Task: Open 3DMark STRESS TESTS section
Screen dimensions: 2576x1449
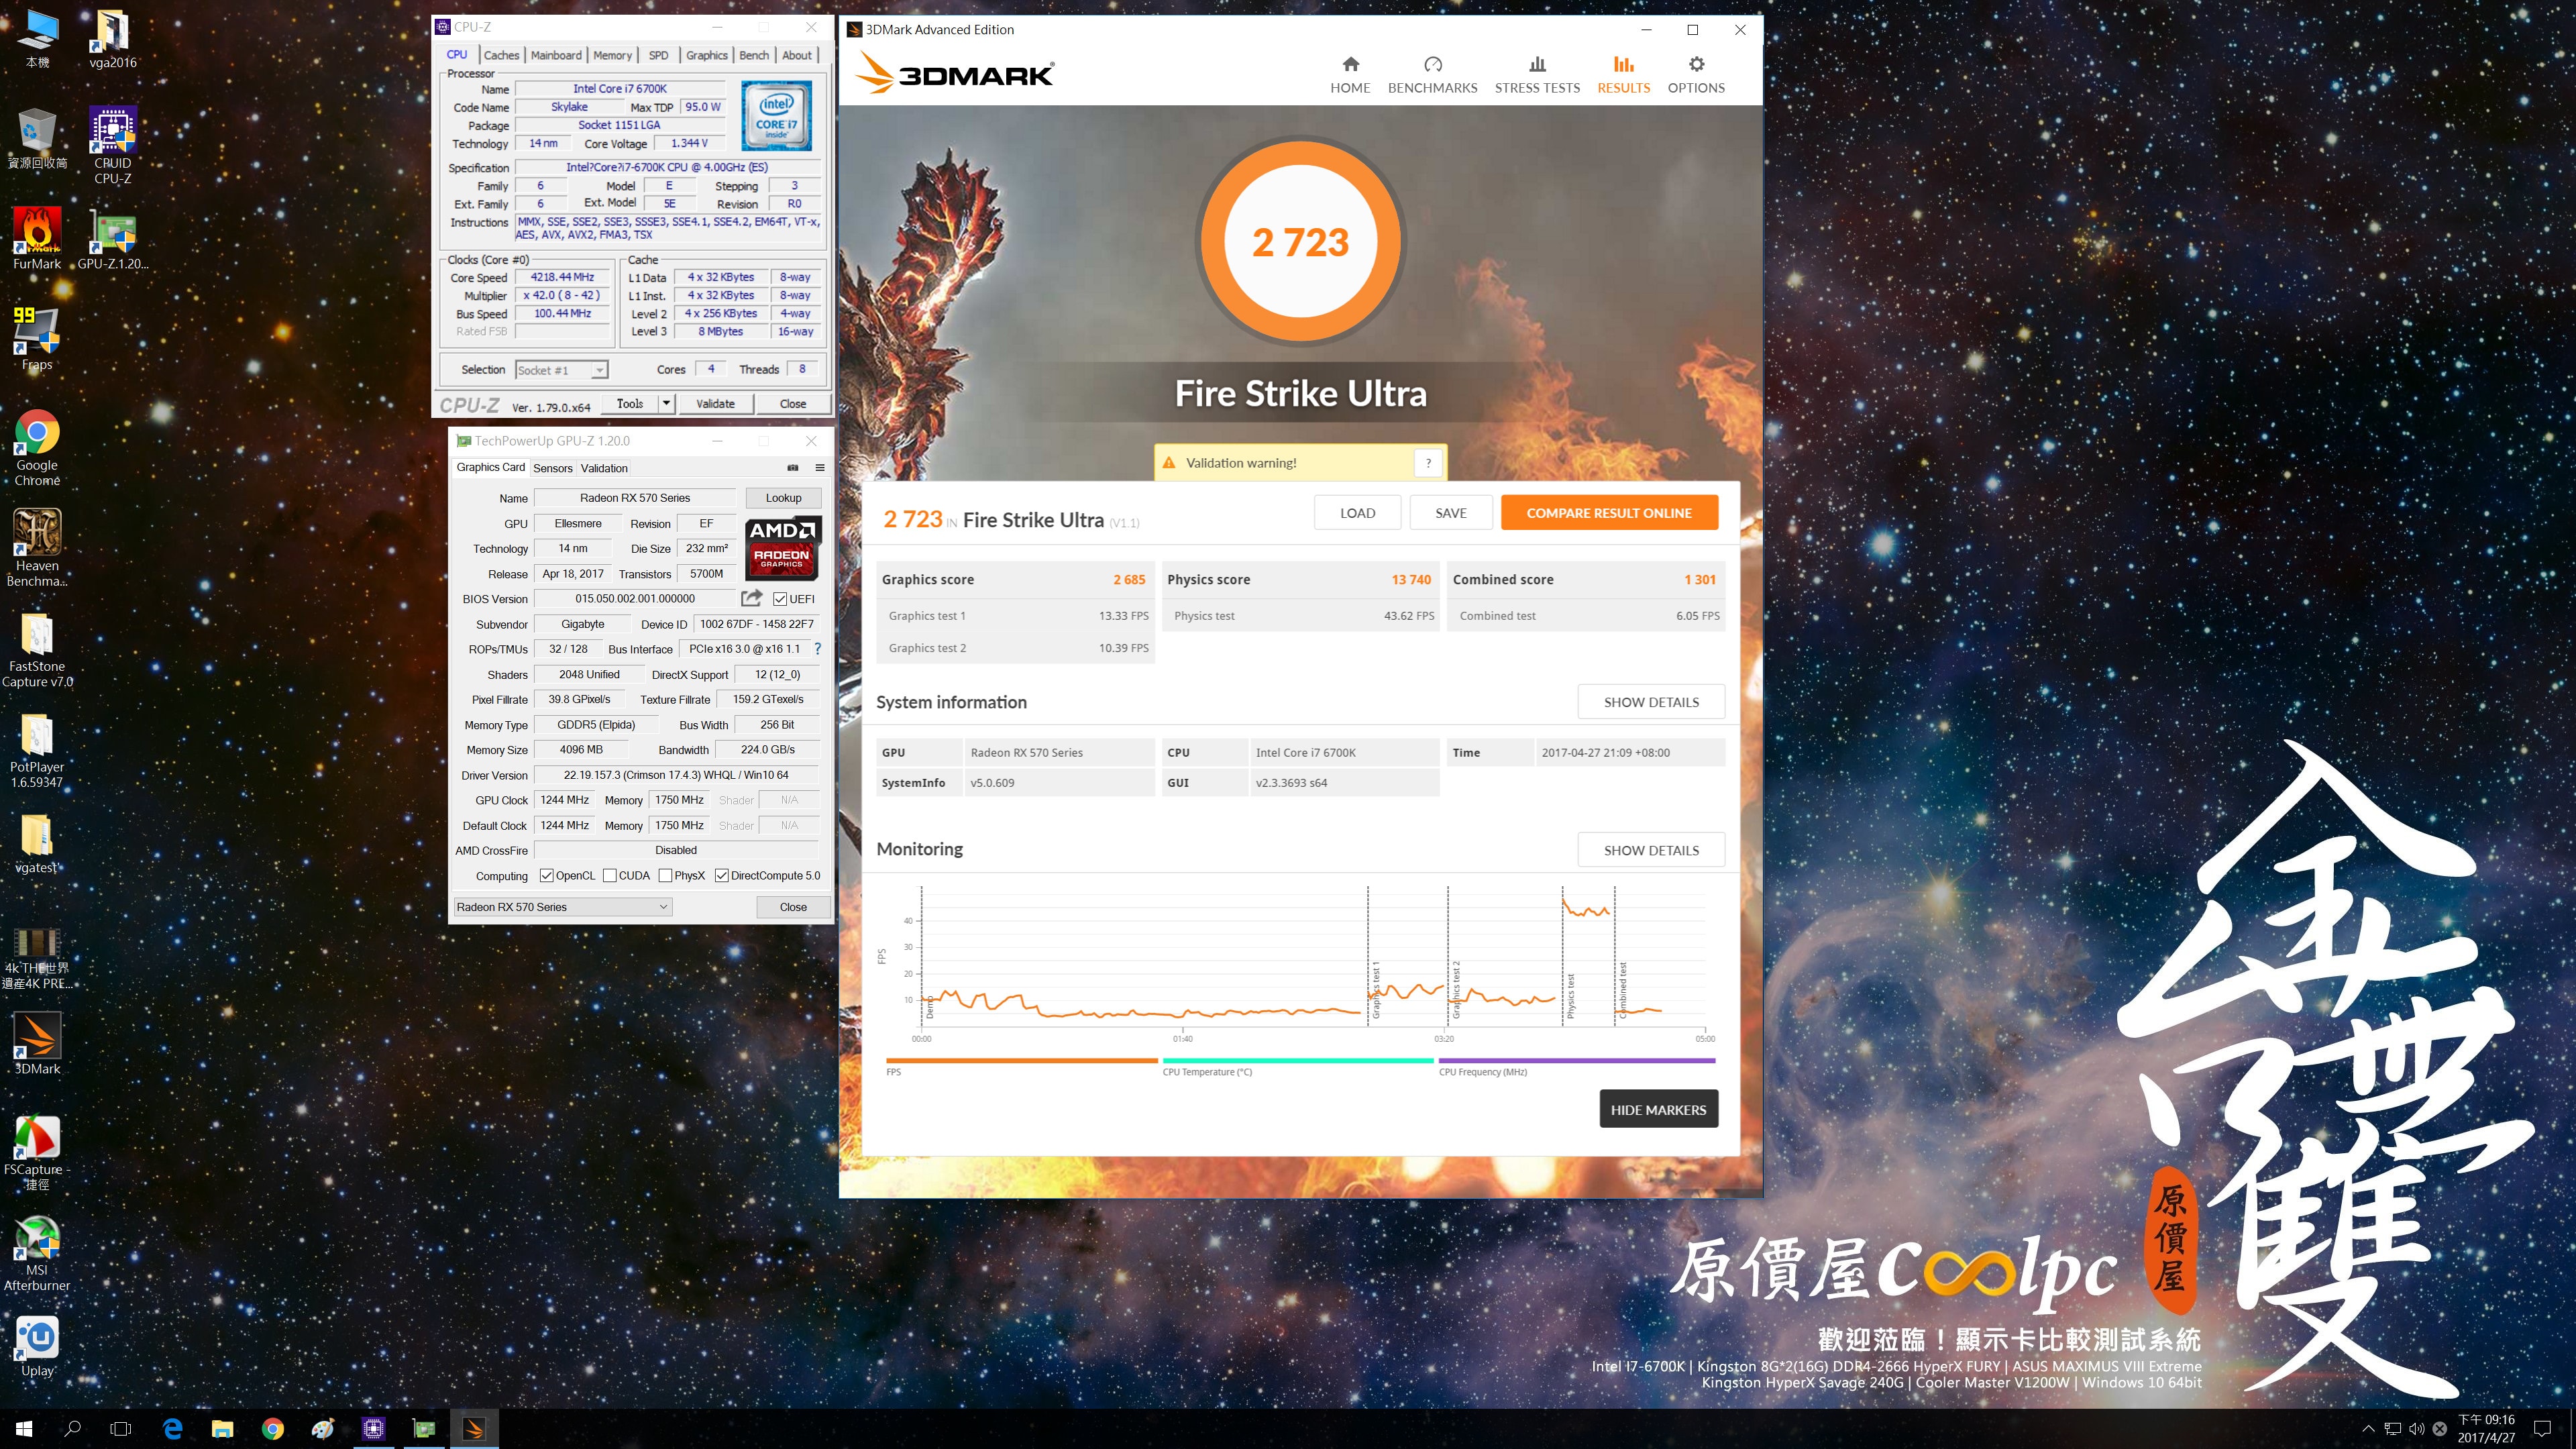Action: tap(1537, 75)
